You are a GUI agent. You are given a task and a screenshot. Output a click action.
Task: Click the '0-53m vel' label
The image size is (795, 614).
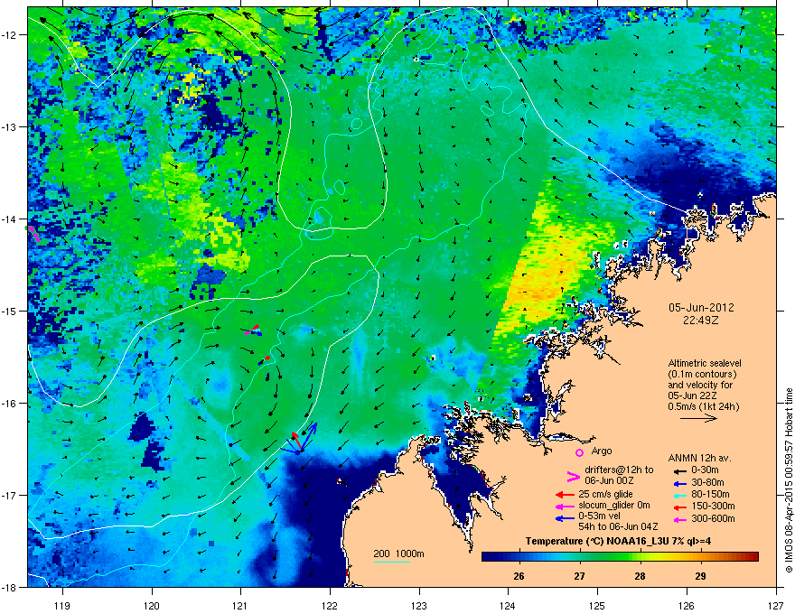coord(599,516)
